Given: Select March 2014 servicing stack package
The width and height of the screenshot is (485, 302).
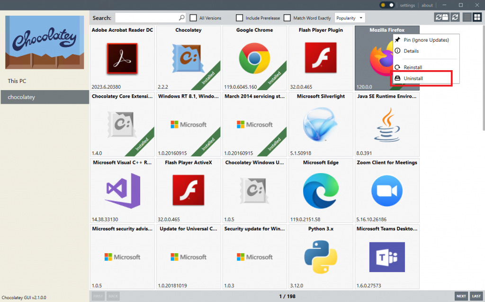Looking at the screenshot, I should (254, 125).
